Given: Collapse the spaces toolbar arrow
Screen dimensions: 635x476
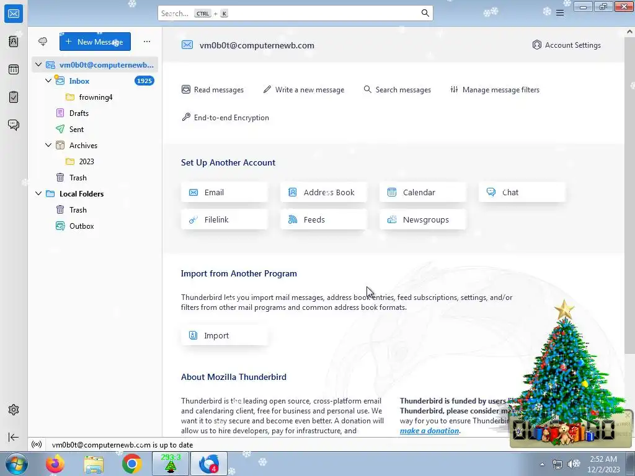Looking at the screenshot, I should (x=14, y=437).
